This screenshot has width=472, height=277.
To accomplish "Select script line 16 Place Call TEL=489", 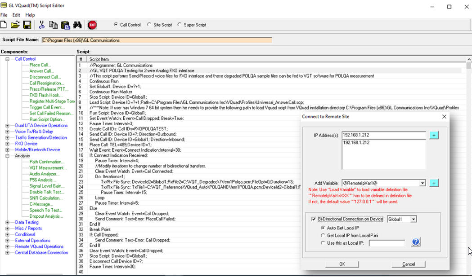I will 121,145.
